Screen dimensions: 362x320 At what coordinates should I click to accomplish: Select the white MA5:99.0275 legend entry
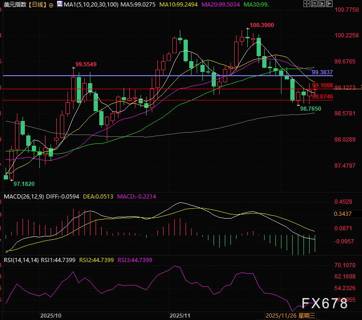pos(136,5)
